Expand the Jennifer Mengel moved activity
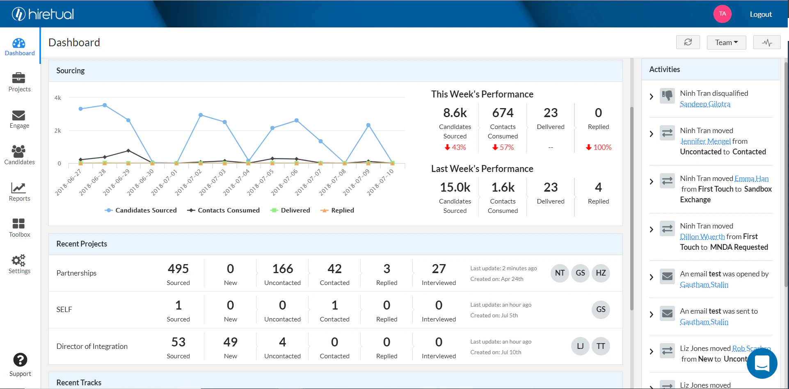Screen dimensions: 789x389 point(651,134)
